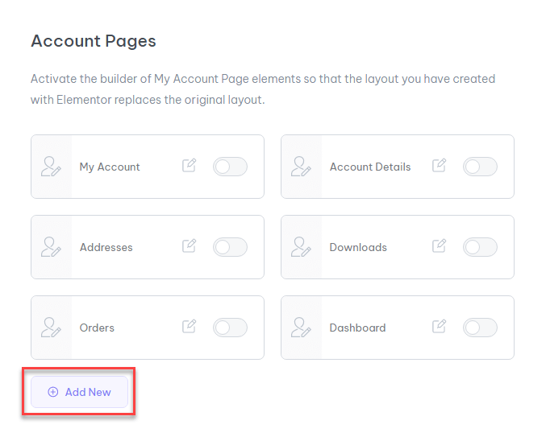Enable the Account Details toggle
Viewport: 546px width, 437px height.
(x=480, y=167)
